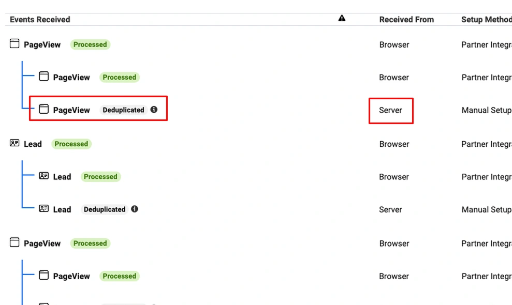The width and height of the screenshot is (512, 305).
Task: Click the Deduplicated badge on the PageView row
Action: (x=123, y=110)
